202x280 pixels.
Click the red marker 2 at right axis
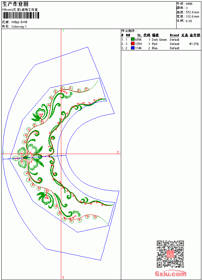pyautogui.click(x=118, y=152)
